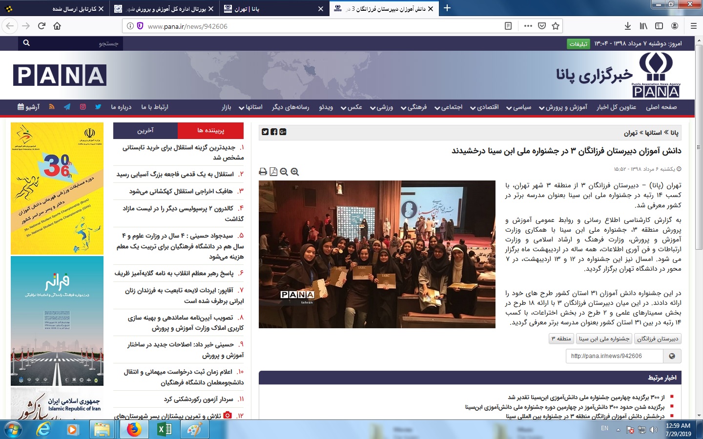The height and width of the screenshot is (439, 703).
Task: Click short URL field pana.ir/news/942606
Action: 615,356
